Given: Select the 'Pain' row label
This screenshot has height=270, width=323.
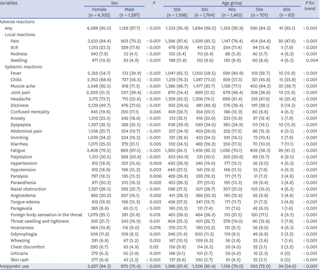Looking at the screenshot, I should pos(15,41).
